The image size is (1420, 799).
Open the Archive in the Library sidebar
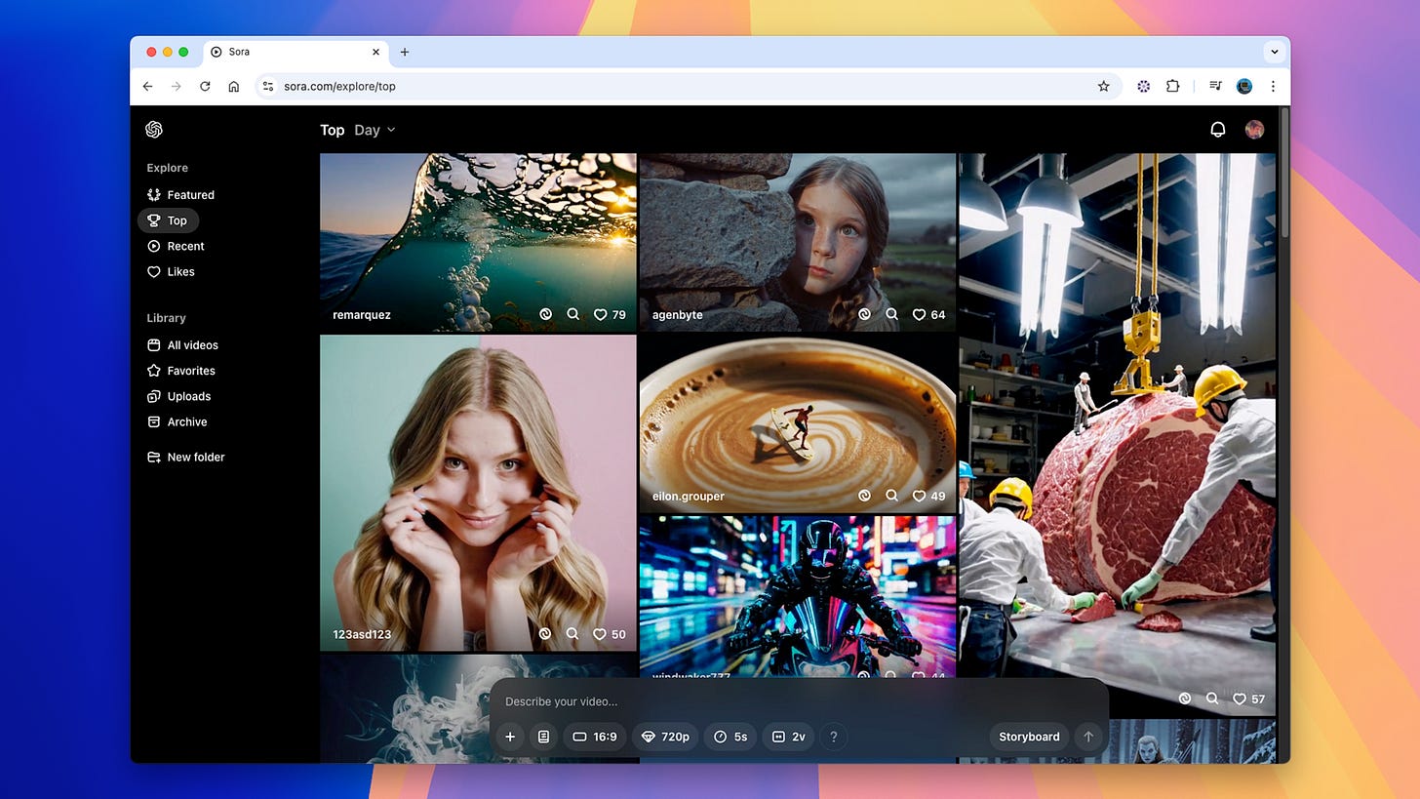click(x=186, y=421)
